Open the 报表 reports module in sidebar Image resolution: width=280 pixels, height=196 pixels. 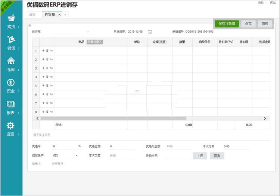[x=11, y=107]
